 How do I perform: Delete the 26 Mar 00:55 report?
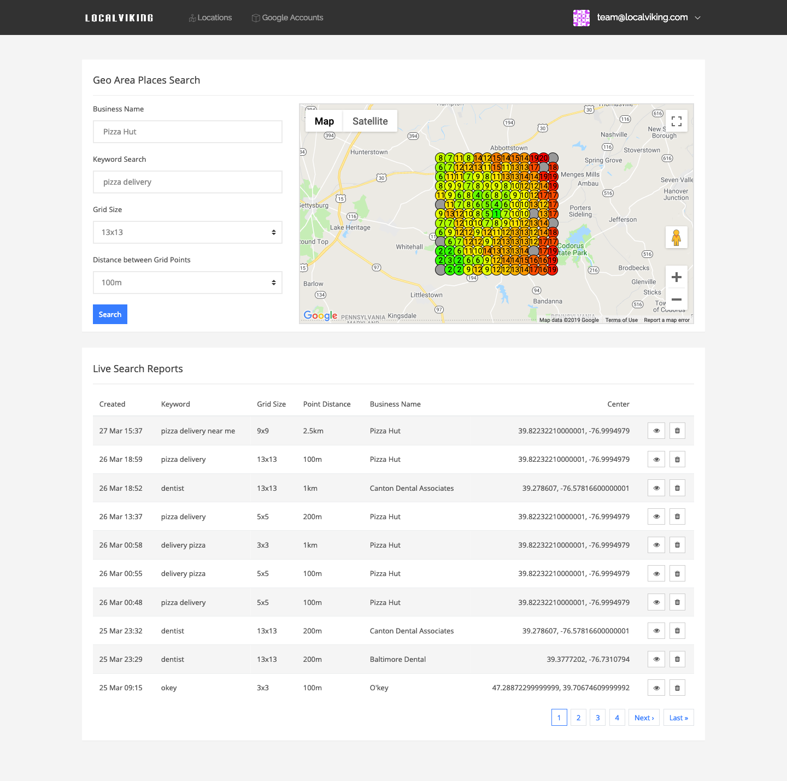point(677,573)
